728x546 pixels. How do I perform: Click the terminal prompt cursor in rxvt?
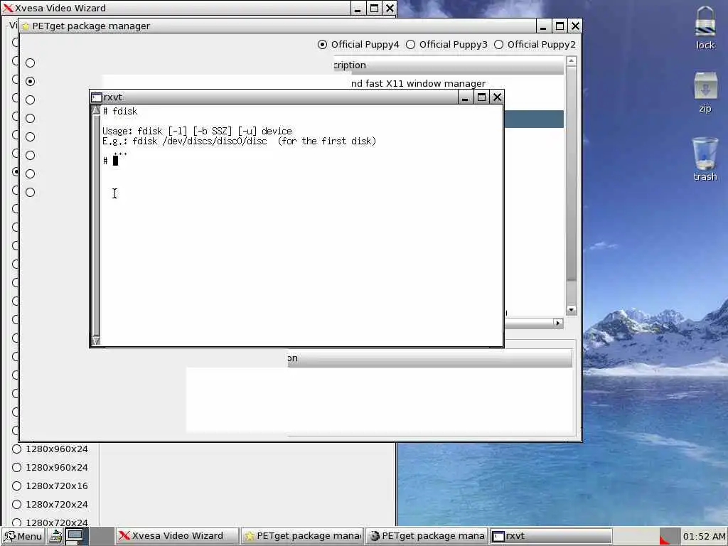click(115, 161)
